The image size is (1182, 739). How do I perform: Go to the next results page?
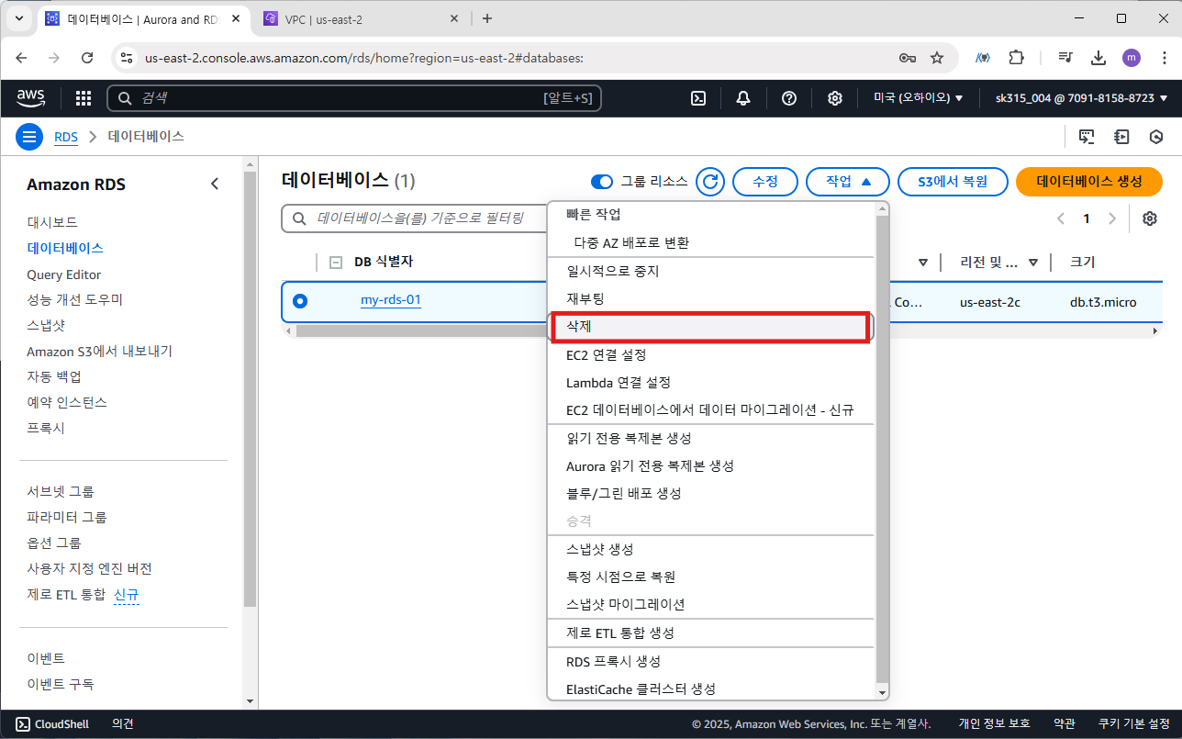click(1112, 218)
